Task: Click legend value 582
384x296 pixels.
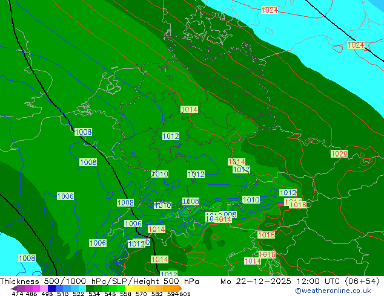Action: pyautogui.click(x=157, y=294)
